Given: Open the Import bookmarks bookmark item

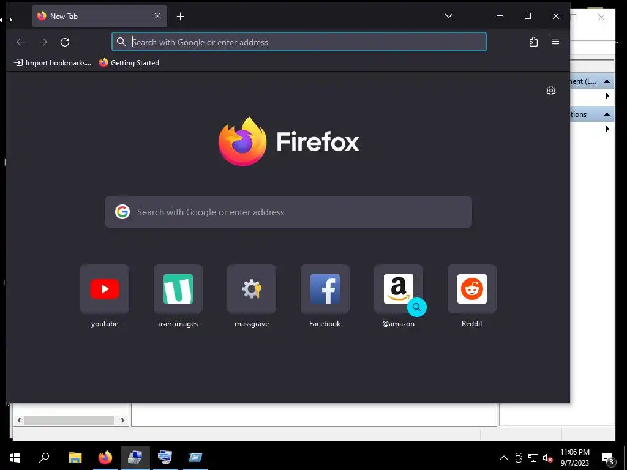Looking at the screenshot, I should tap(53, 63).
